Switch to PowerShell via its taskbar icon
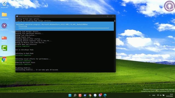This screenshot has width=175, height=98. click(85, 95)
